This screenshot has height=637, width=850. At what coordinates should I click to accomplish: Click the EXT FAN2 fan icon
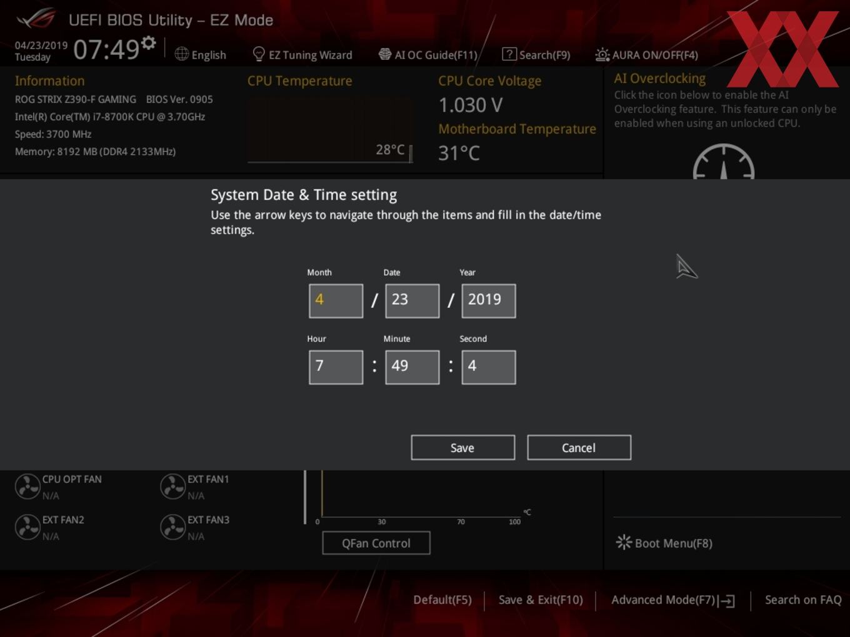(27, 527)
